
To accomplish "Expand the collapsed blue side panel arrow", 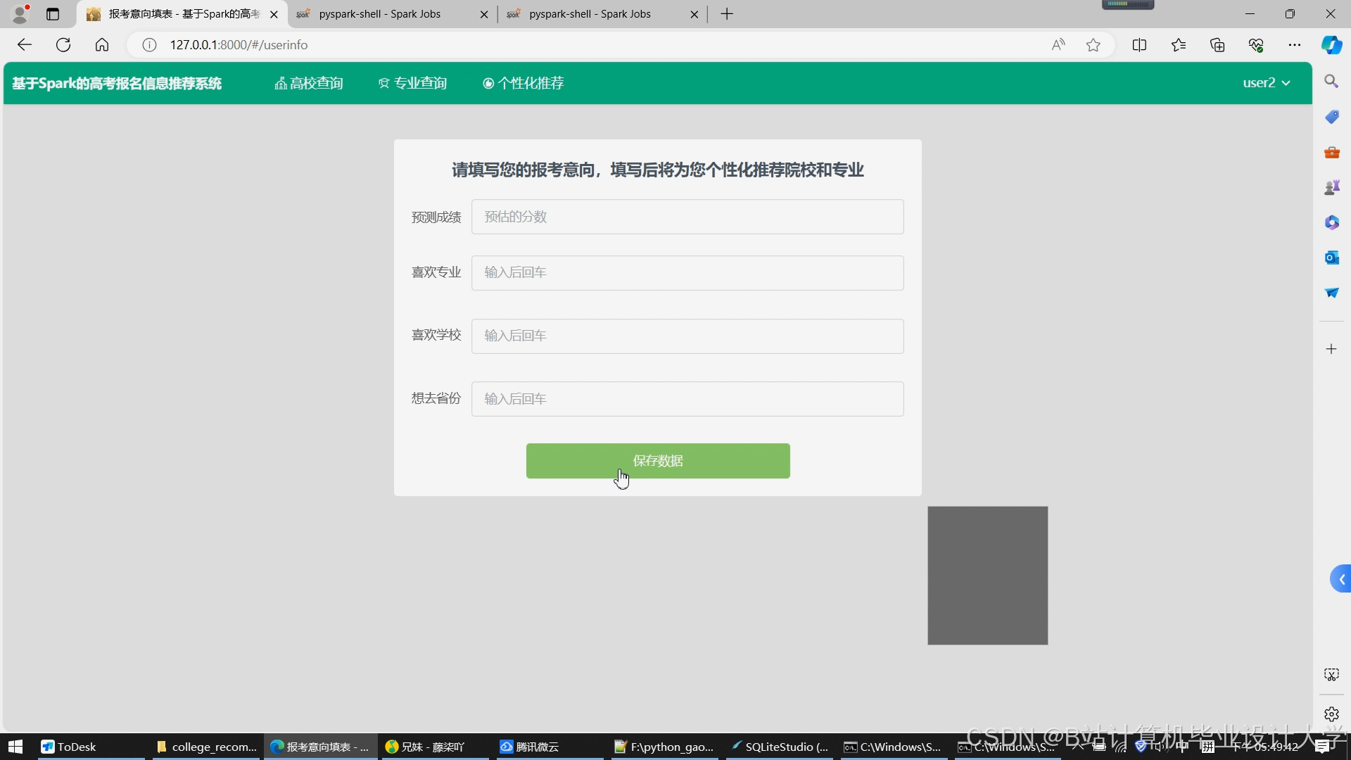I will coord(1341,579).
